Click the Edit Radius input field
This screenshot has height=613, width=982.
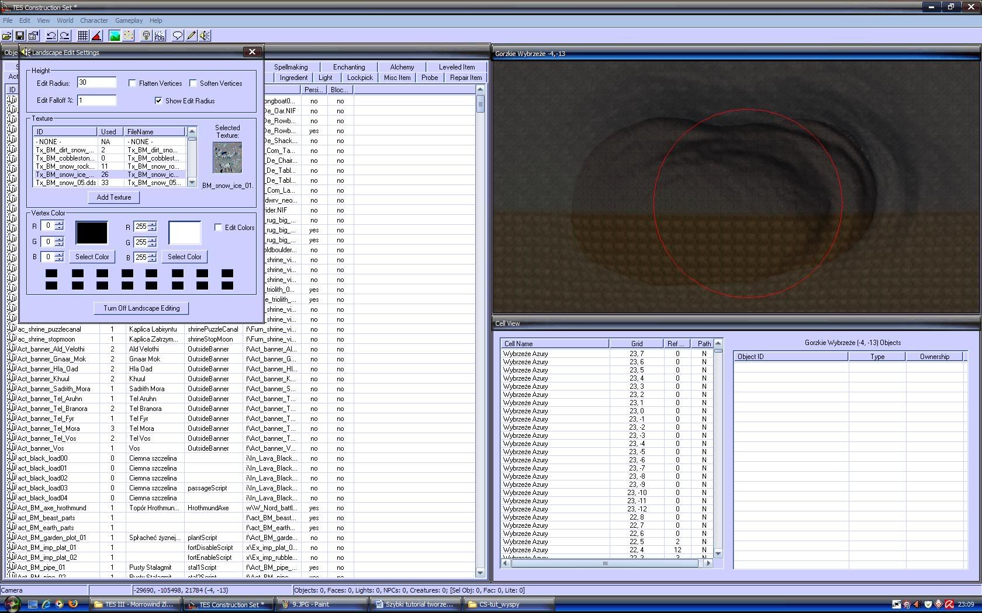(x=97, y=83)
